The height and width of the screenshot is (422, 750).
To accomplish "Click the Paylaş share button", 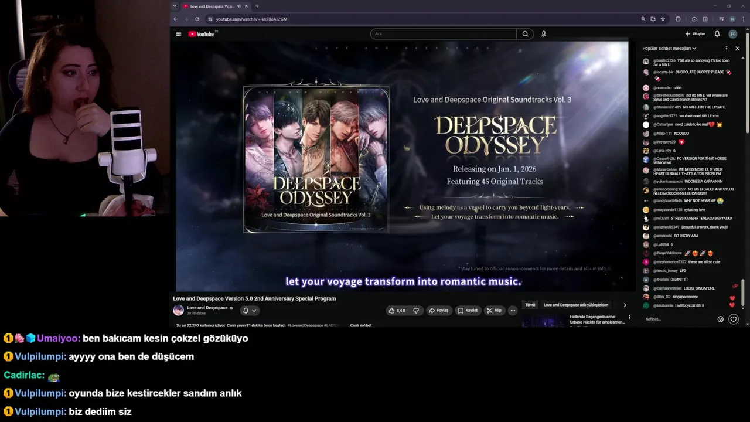I will coord(438,311).
